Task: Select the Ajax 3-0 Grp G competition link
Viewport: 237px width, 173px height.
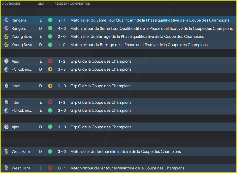Action: click(101, 127)
